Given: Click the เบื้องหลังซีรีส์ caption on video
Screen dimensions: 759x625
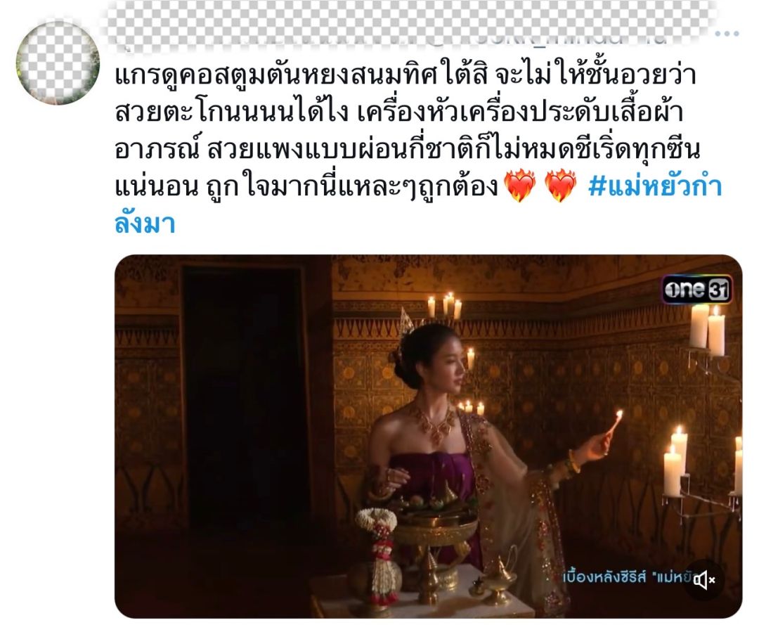Looking at the screenshot, I should [x=629, y=578].
